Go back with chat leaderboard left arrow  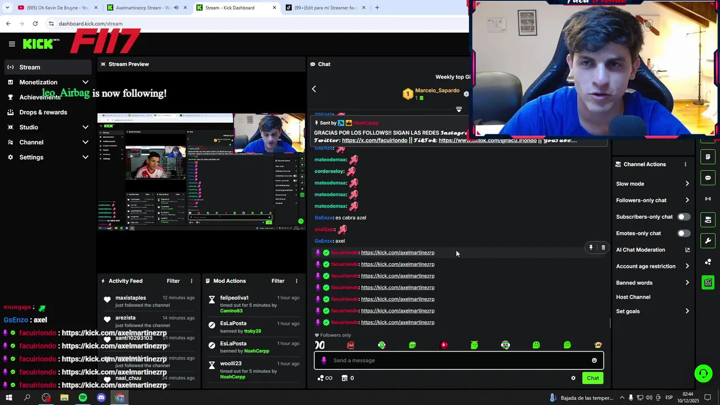tap(314, 89)
